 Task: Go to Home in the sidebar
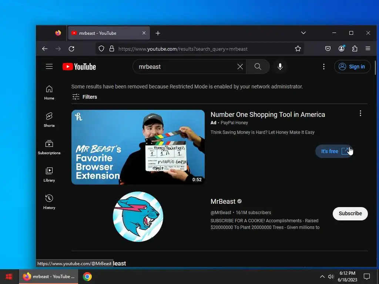(x=49, y=93)
